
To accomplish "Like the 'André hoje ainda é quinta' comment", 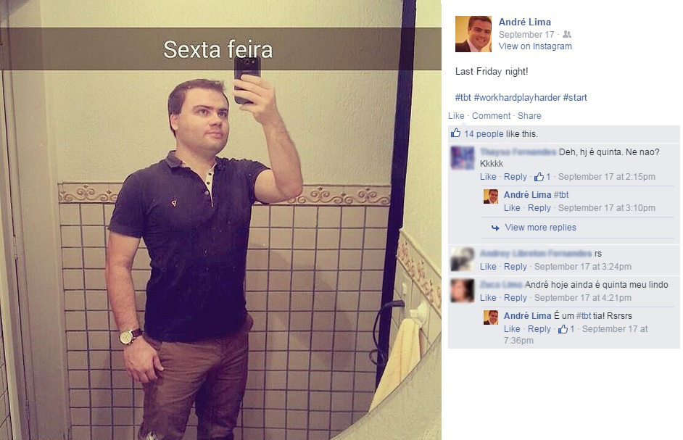I will 488,298.
